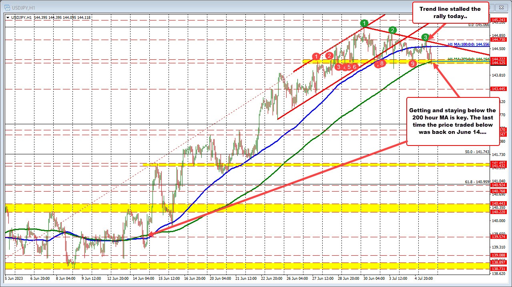Select the green number 2 marker on the chart
Image resolution: width=512 pixels, height=287 pixels.
click(393, 30)
